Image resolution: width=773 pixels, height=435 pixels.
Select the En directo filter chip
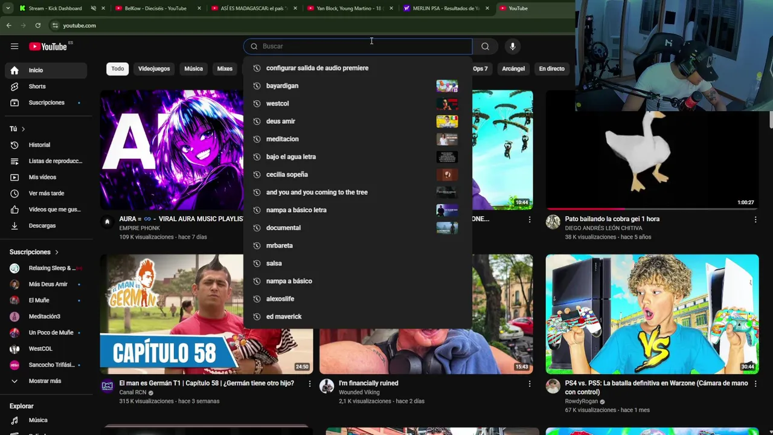(551, 69)
